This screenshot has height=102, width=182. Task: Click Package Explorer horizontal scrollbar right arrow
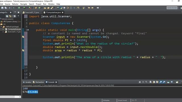coord(20,97)
